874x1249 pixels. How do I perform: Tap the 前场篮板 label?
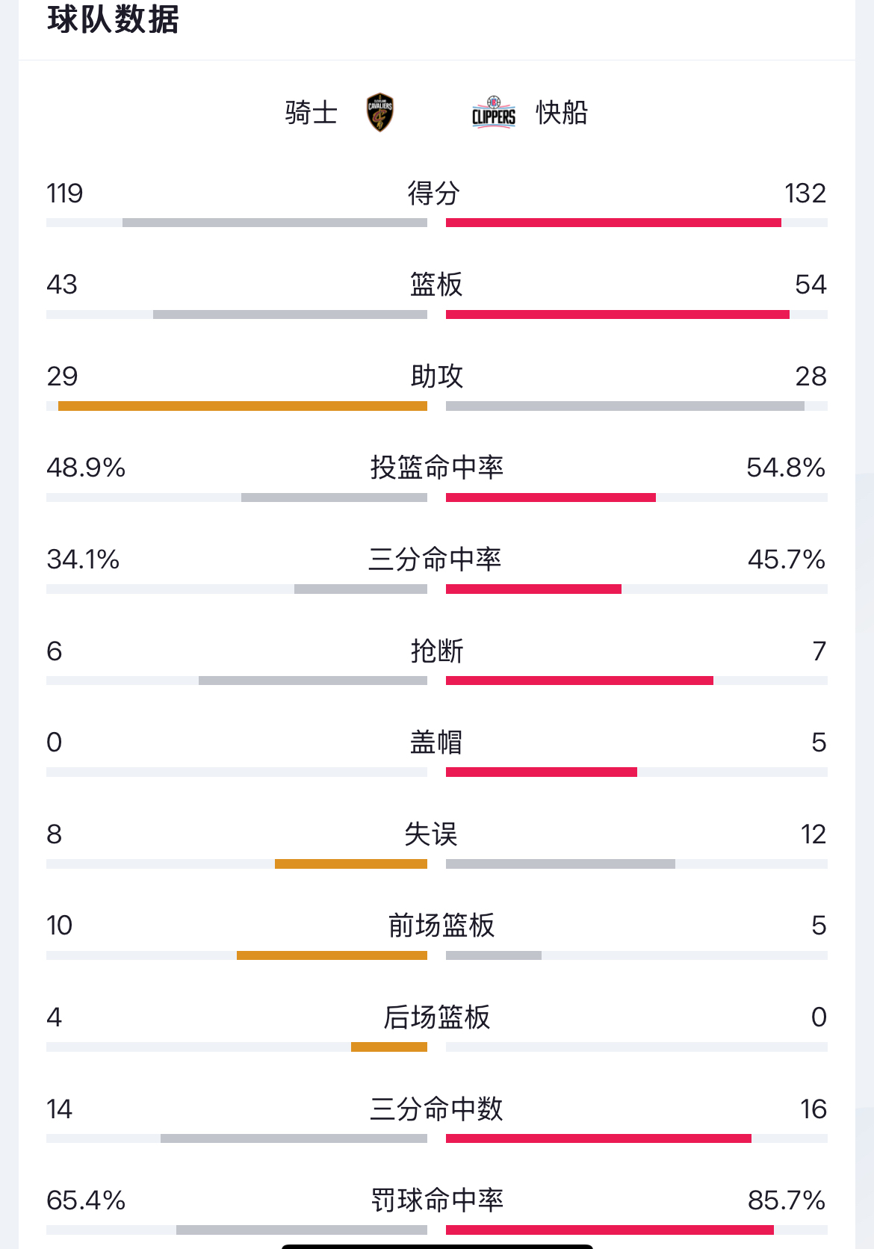point(441,926)
